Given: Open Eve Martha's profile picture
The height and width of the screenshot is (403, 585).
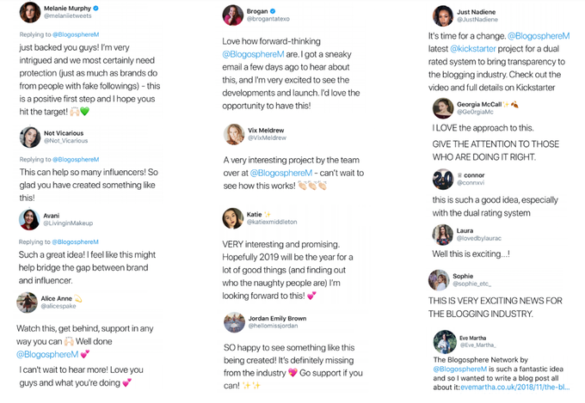Looking at the screenshot, I should click(x=444, y=341).
